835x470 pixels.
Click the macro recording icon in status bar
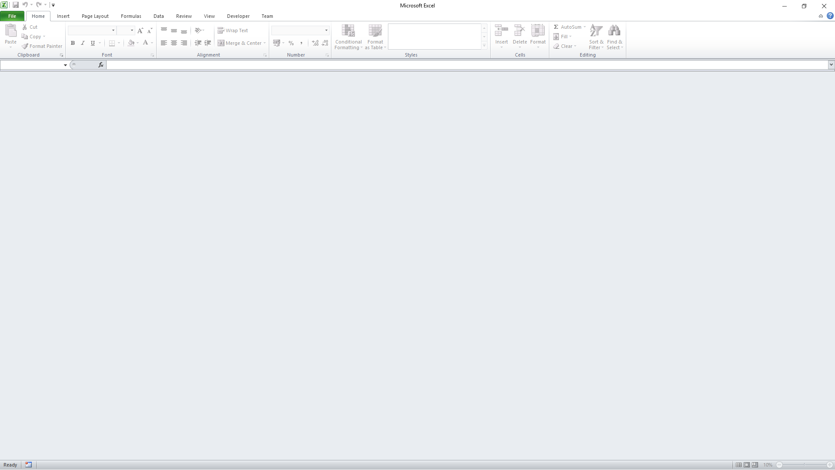pos(29,465)
